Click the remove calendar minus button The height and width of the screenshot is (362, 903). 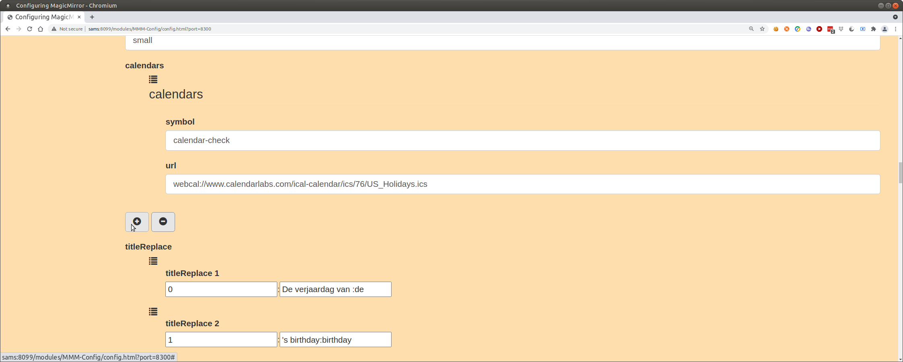pos(163,222)
